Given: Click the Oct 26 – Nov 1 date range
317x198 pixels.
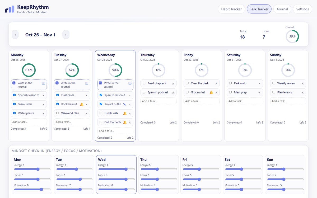Looking at the screenshot, I should coord(40,35).
